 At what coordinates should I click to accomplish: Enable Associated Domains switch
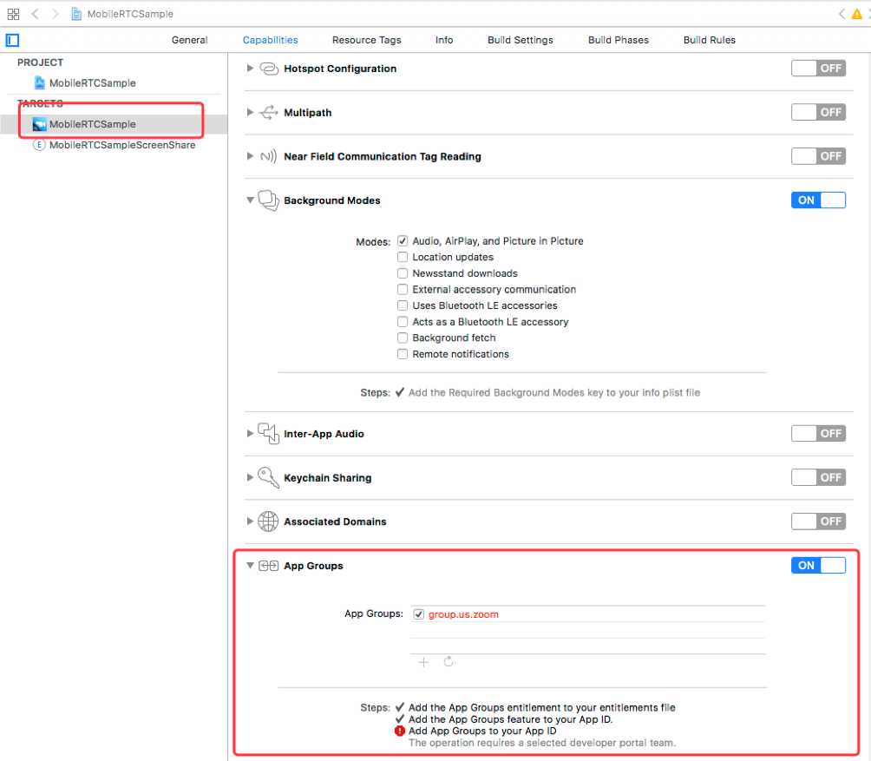click(818, 521)
